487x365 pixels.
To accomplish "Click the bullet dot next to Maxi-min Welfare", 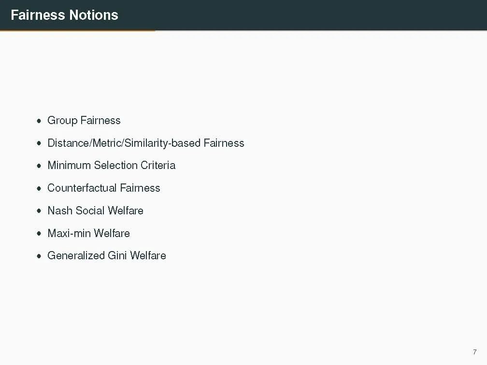I will coord(39,233).
